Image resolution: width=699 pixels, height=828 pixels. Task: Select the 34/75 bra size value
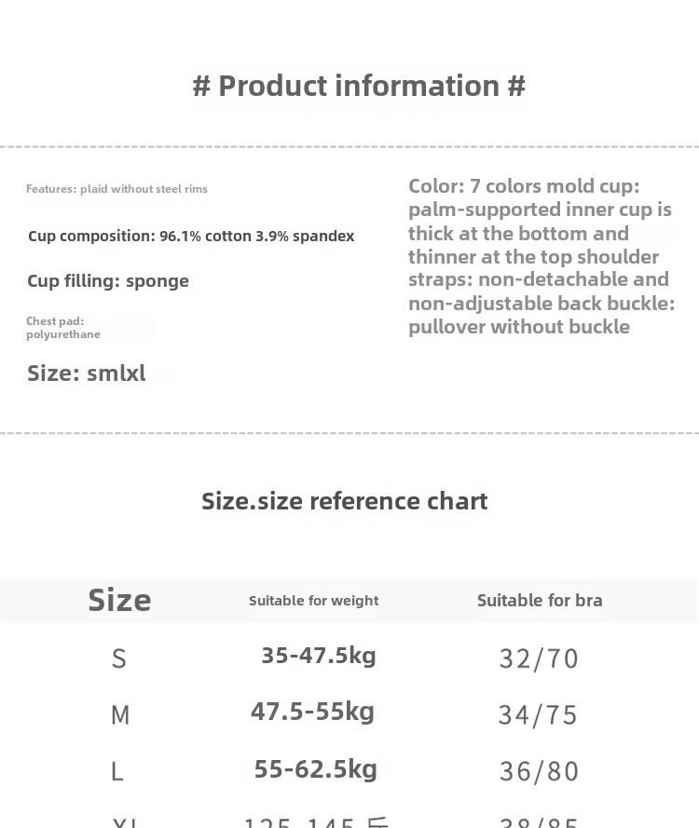click(x=538, y=715)
